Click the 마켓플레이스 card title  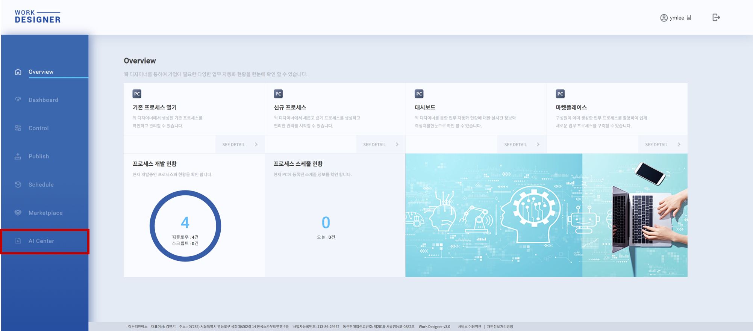tap(571, 107)
